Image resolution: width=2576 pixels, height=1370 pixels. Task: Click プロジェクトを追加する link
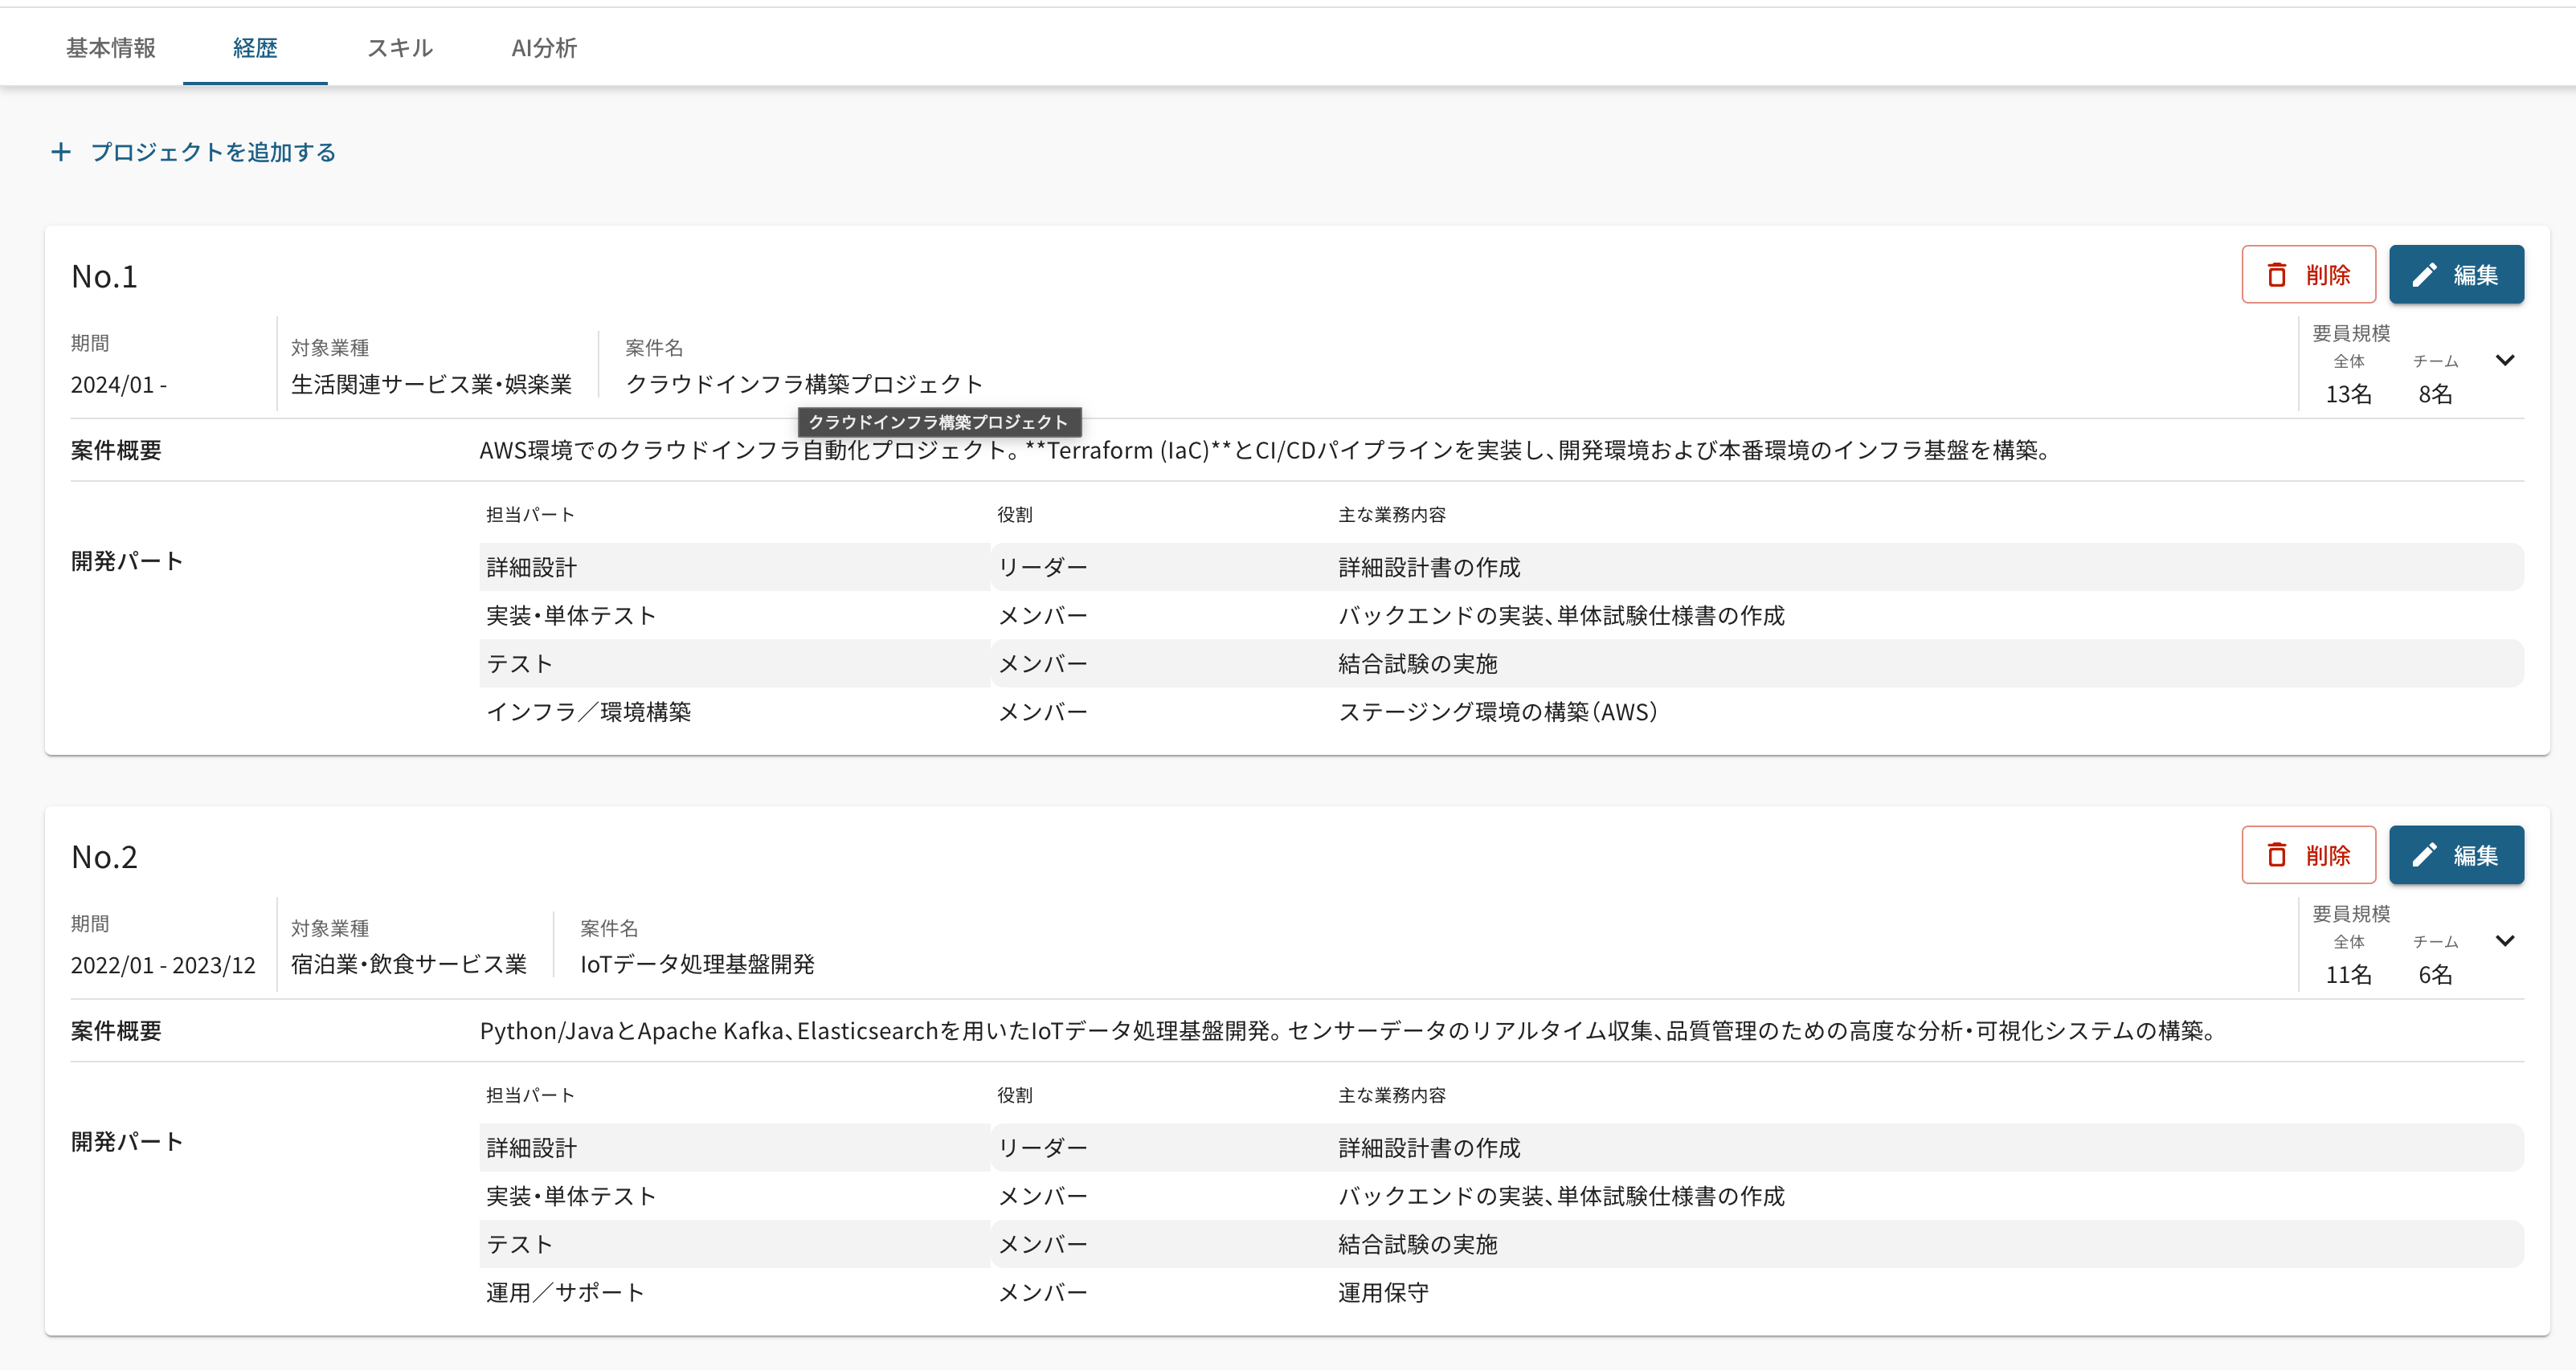213,152
